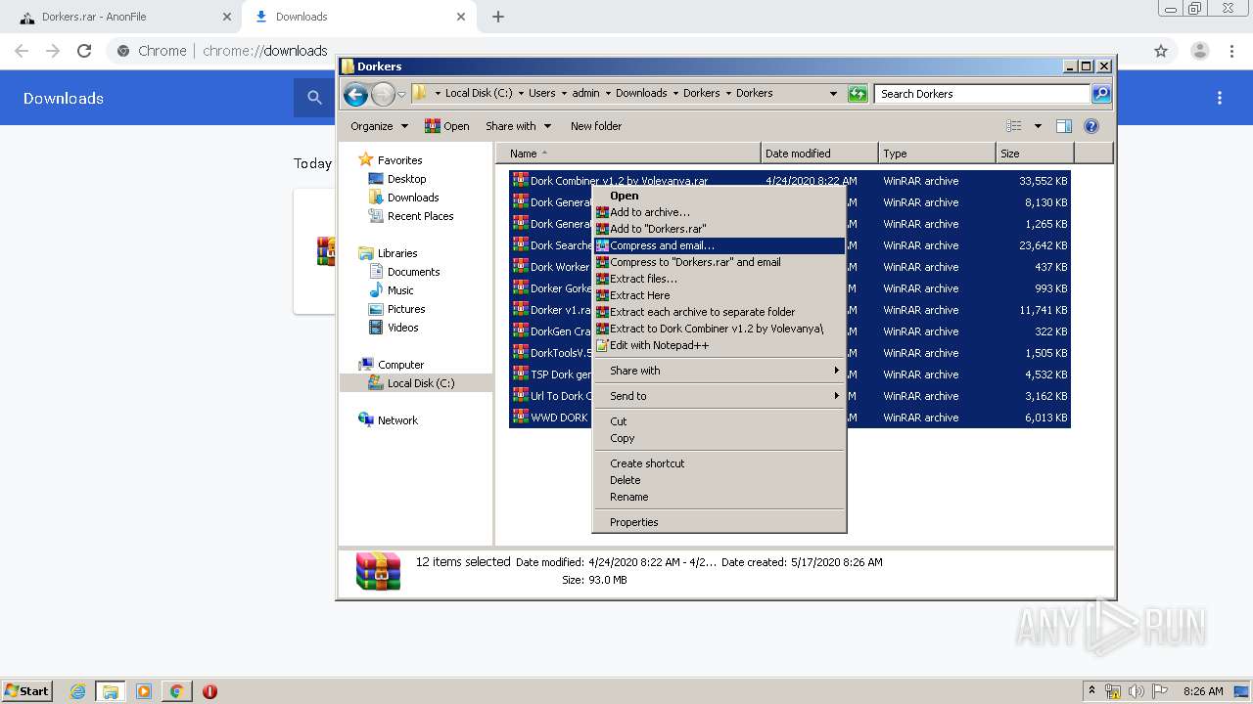This screenshot has height=704, width=1253.
Task: Sort by Size column header
Action: click(x=1035, y=154)
